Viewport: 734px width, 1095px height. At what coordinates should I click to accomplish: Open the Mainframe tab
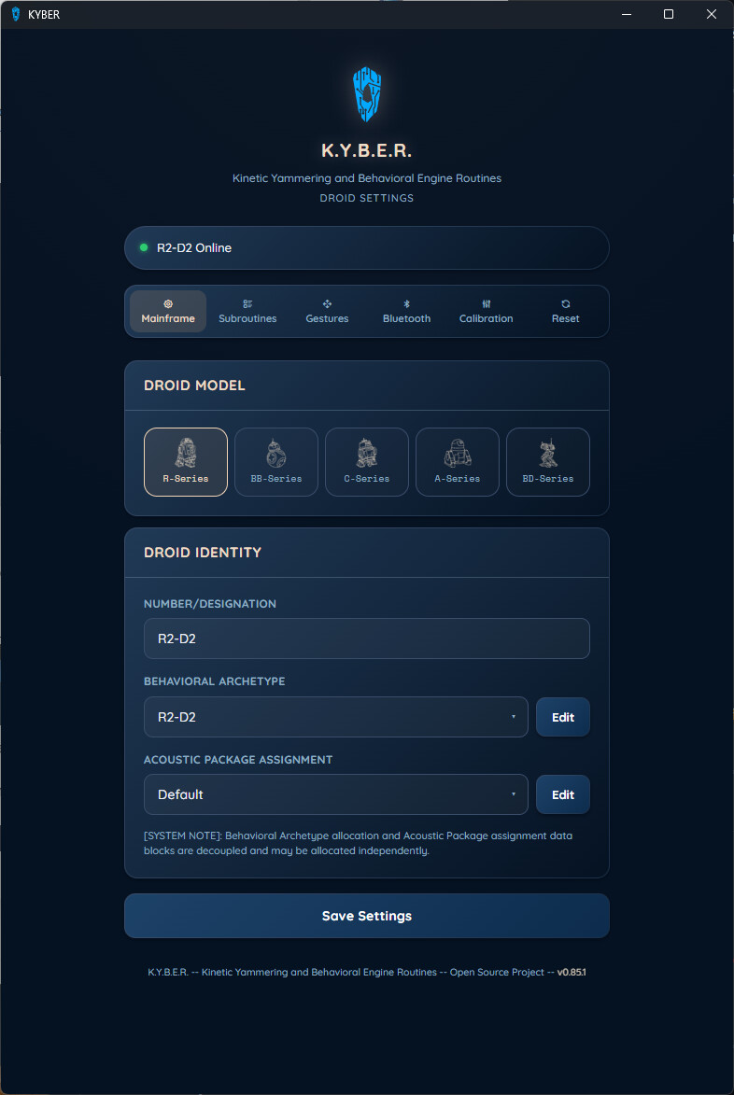pos(168,312)
